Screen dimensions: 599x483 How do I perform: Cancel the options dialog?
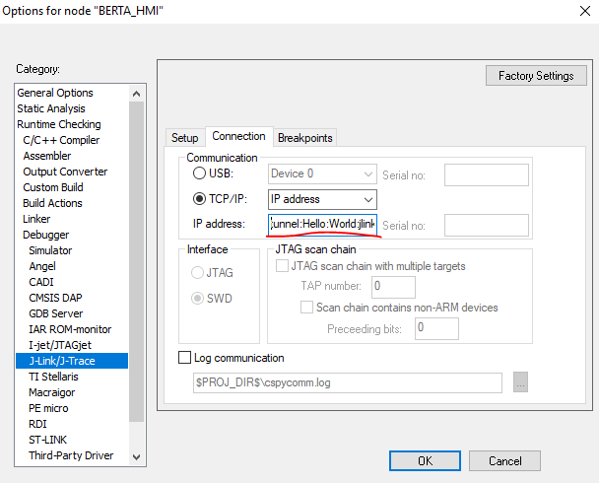point(504,461)
